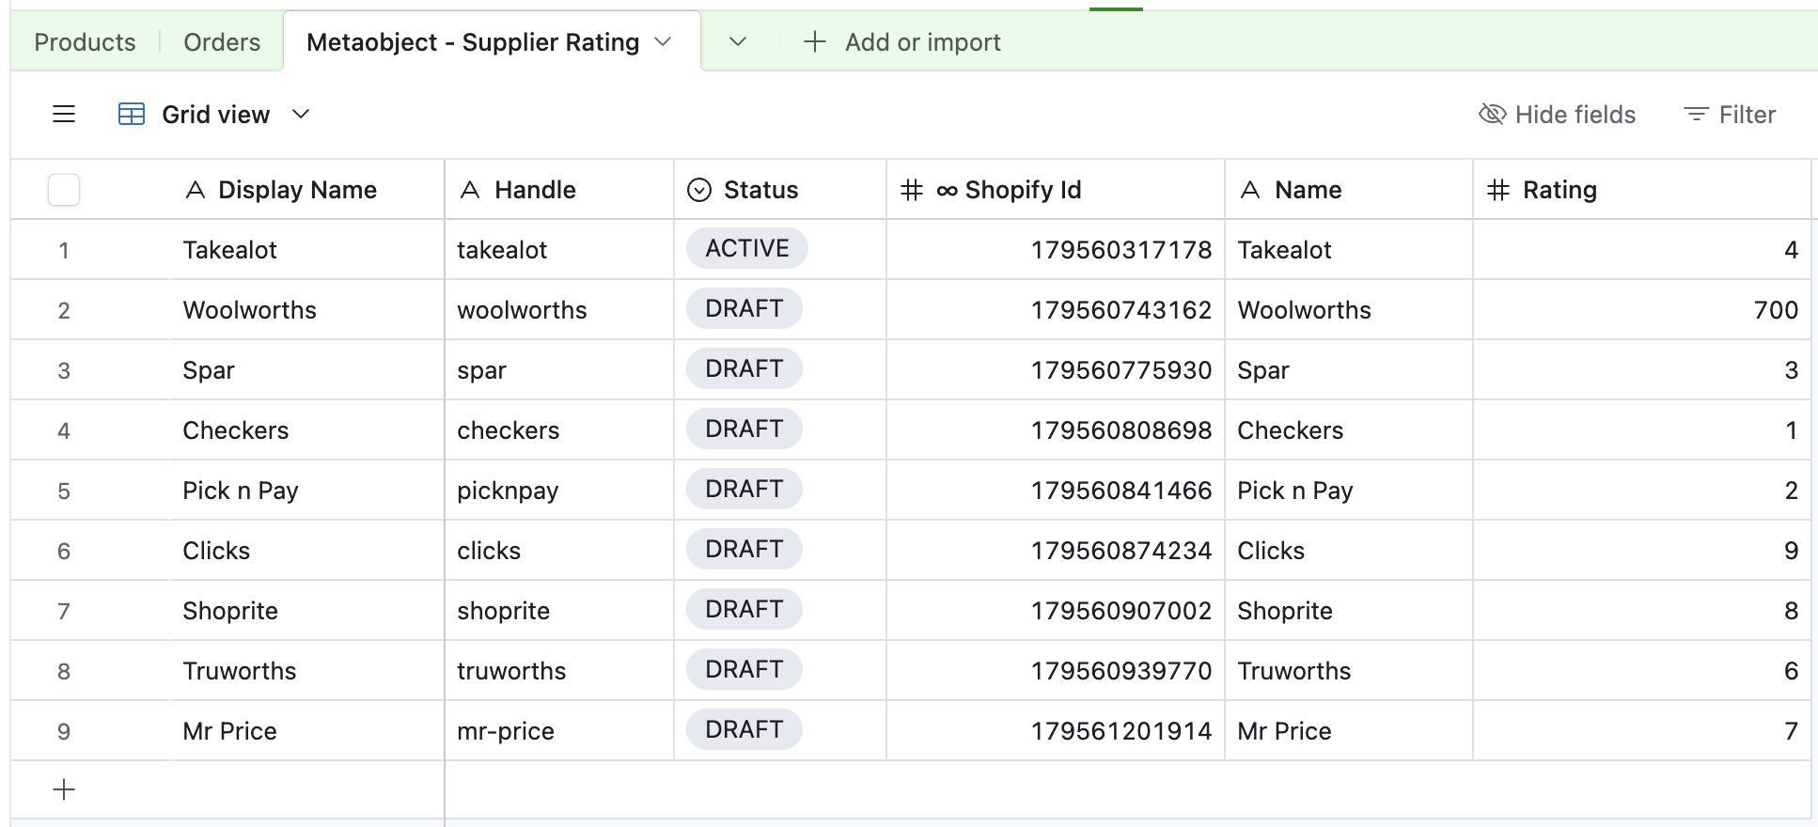Click the Shopify Id column number icon

click(912, 190)
